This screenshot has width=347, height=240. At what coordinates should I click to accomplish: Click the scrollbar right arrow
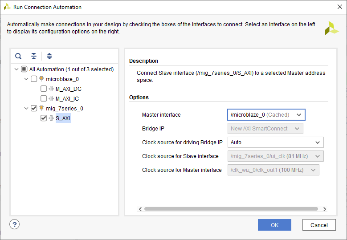[x=324, y=209]
